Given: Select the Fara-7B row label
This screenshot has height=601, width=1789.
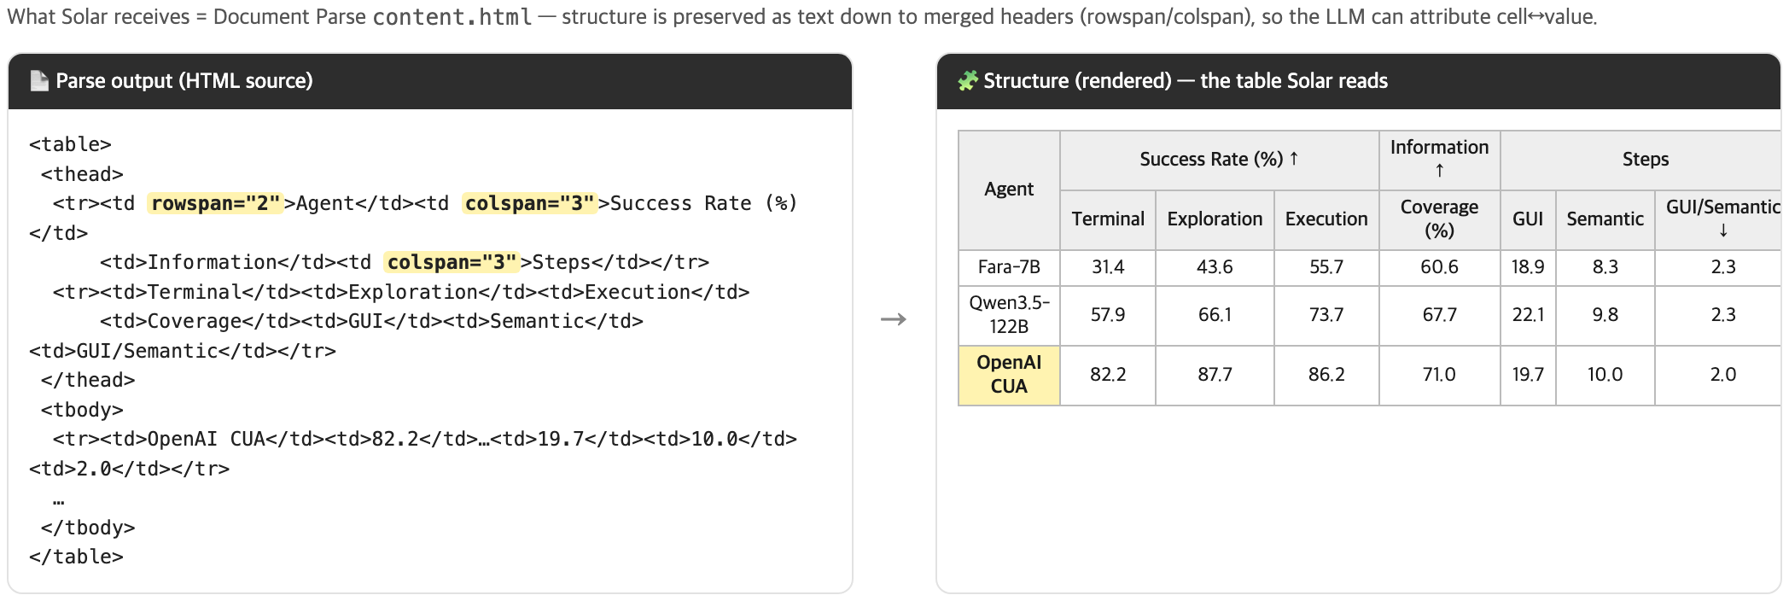Looking at the screenshot, I should (x=1009, y=267).
